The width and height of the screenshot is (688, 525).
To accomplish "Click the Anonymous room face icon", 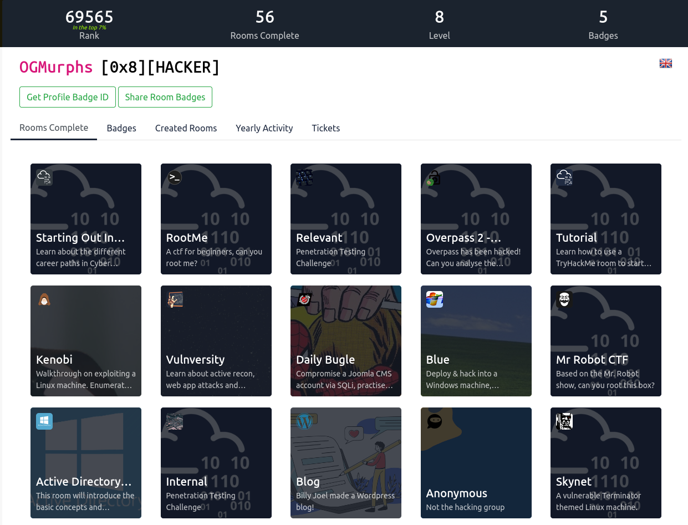I will (435, 421).
